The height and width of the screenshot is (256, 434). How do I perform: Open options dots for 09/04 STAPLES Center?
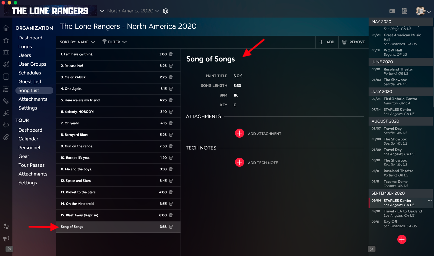coord(429,201)
